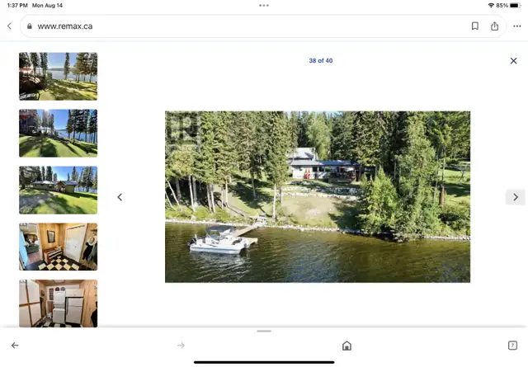Open the share sheet icon
The image size is (528, 367).
494,26
